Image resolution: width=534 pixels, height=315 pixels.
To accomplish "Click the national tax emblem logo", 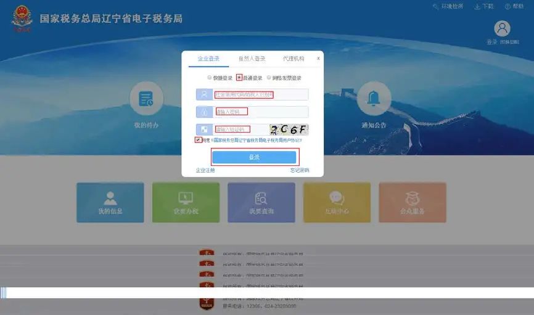I will coord(22,18).
